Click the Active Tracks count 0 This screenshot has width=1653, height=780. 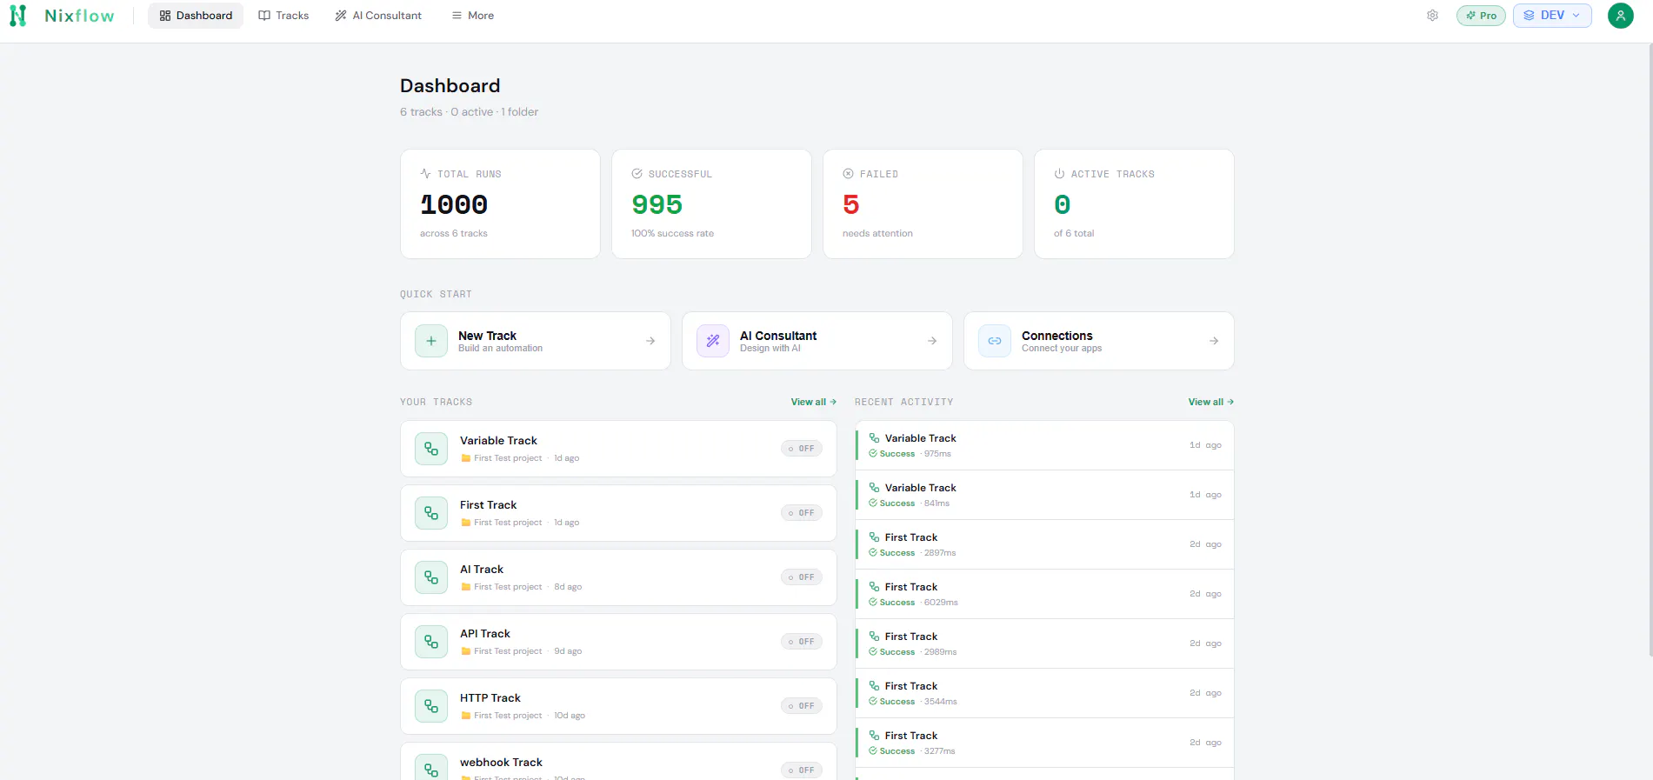click(x=1062, y=204)
